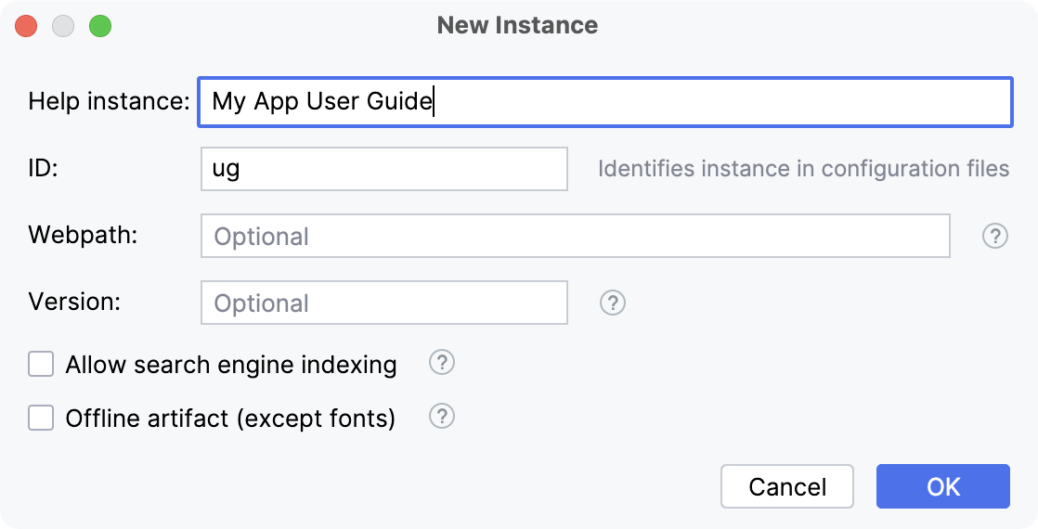Click the help icon beside Version field
Viewport: 1038px width, 529px height.
[x=613, y=303]
